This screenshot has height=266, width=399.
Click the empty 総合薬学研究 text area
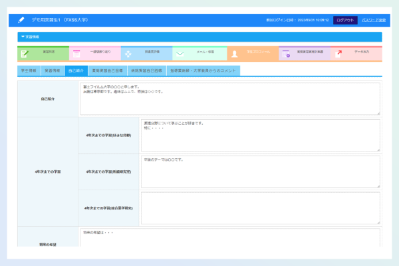pyautogui.click(x=260, y=207)
